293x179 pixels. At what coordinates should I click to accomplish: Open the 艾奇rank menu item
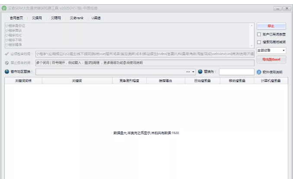(77, 18)
